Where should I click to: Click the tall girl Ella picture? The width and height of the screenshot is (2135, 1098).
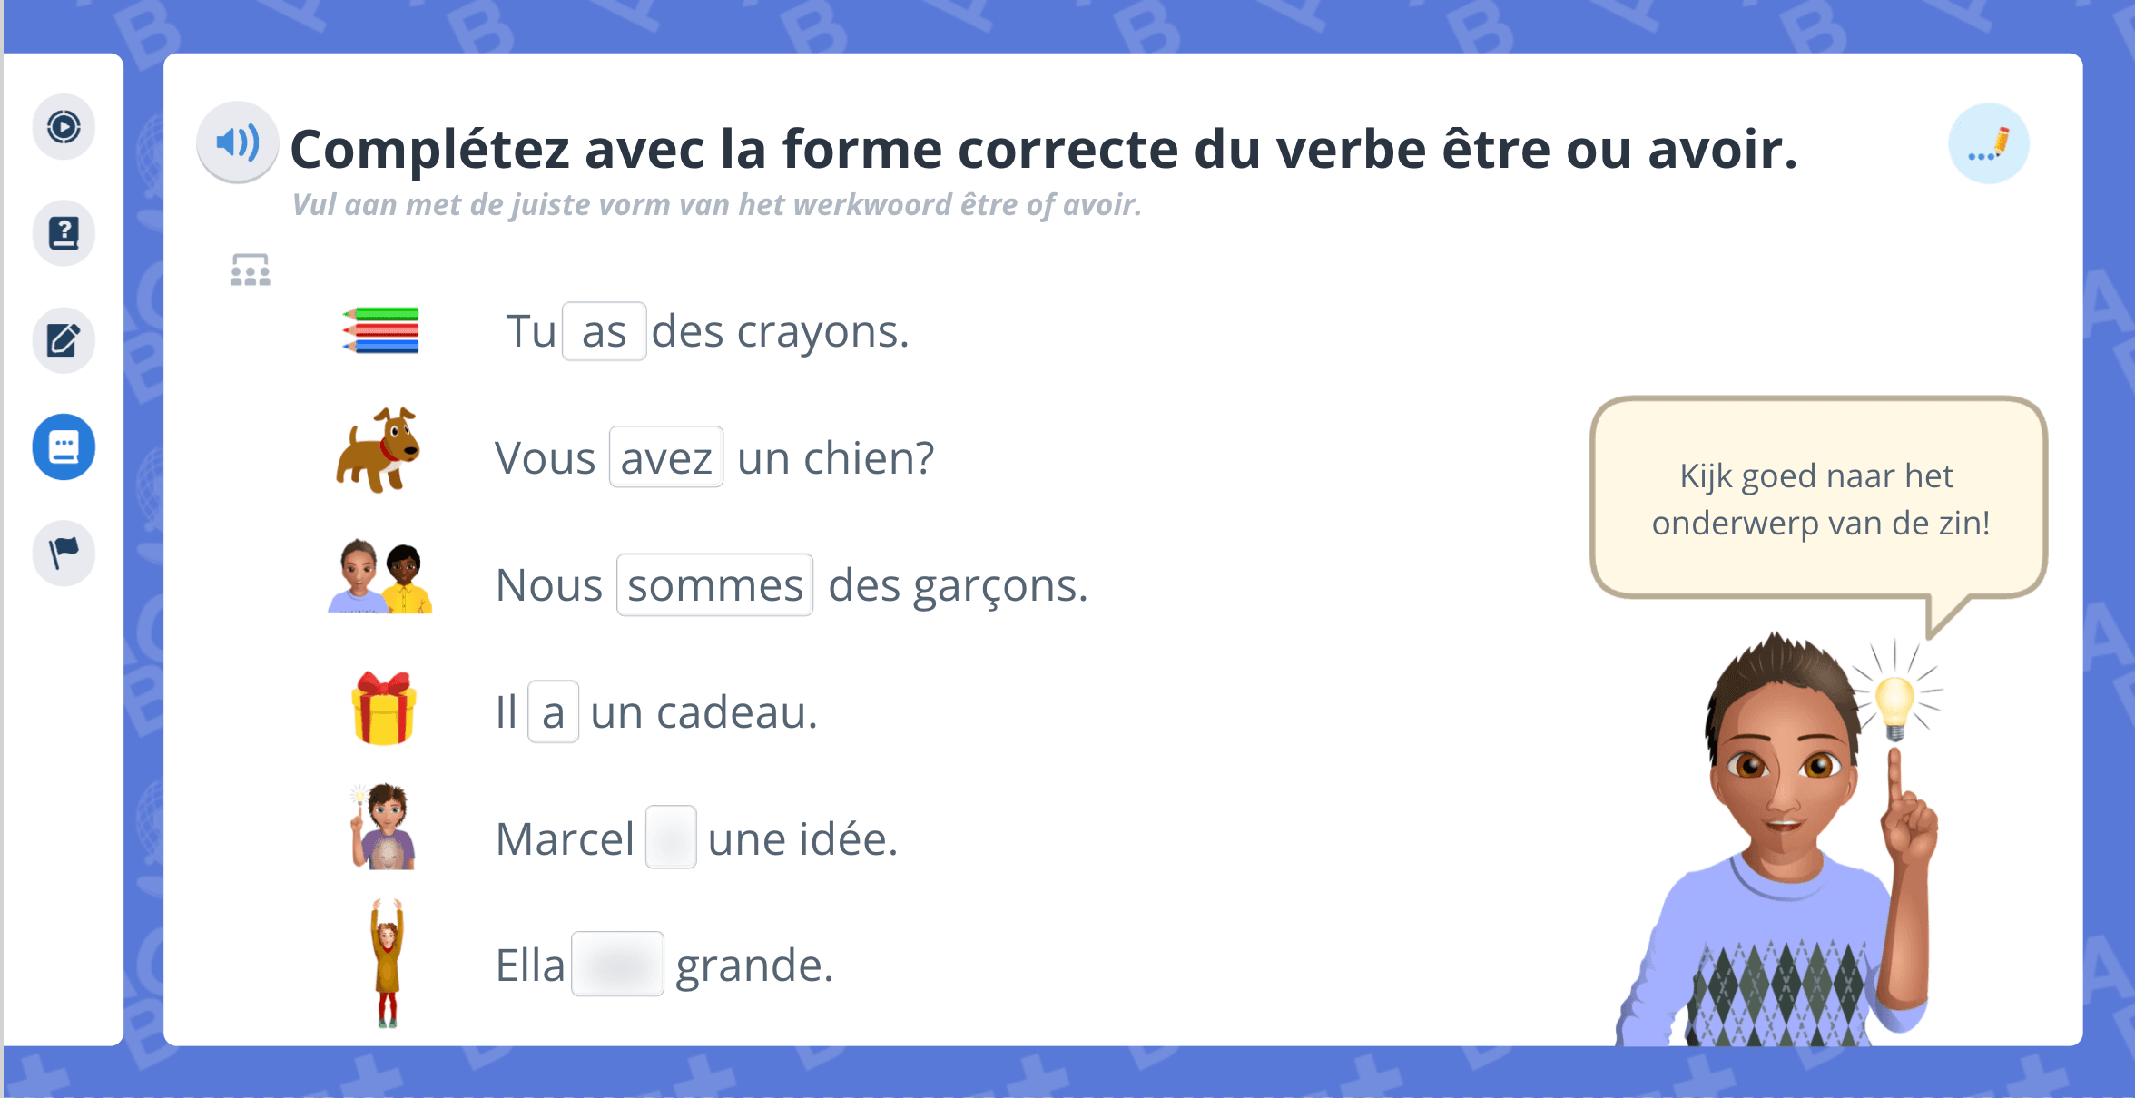tap(388, 963)
